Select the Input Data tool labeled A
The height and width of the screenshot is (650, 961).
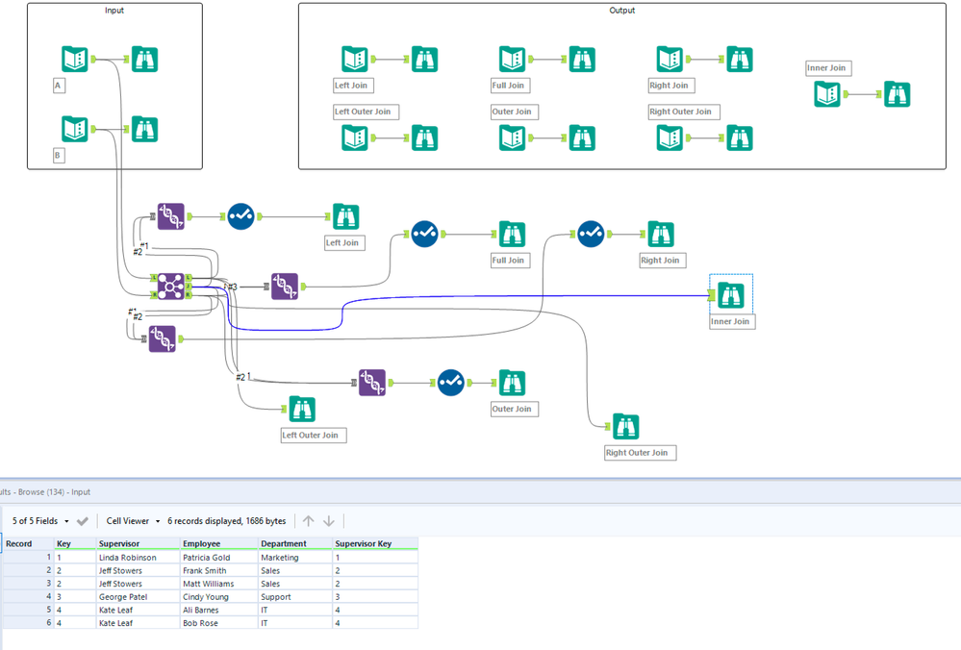click(x=75, y=60)
